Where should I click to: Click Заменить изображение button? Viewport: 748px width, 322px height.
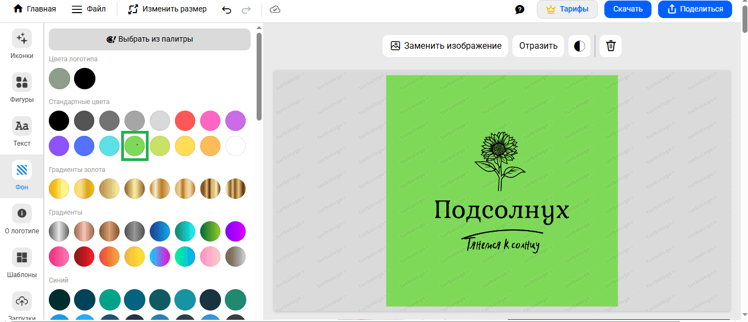445,46
